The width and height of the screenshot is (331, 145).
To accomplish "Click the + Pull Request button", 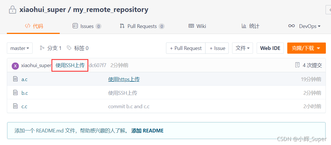I will coord(186,48).
